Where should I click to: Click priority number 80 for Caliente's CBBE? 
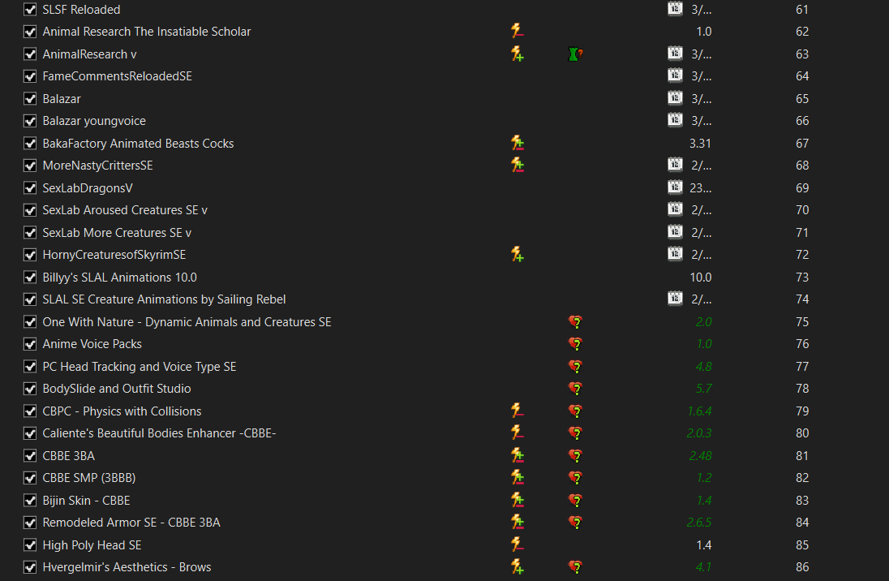[802, 433]
